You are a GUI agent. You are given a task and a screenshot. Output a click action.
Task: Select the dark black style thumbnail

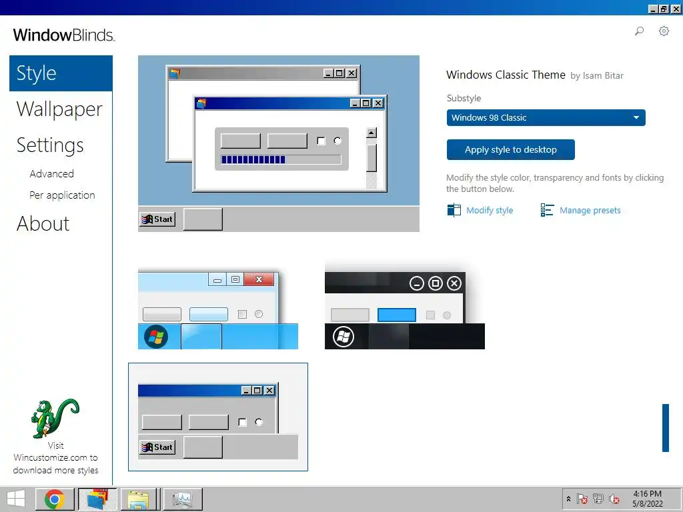(x=405, y=306)
